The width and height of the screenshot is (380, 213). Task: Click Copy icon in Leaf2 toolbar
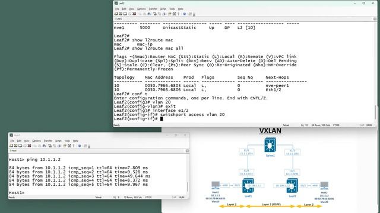click(140, 14)
